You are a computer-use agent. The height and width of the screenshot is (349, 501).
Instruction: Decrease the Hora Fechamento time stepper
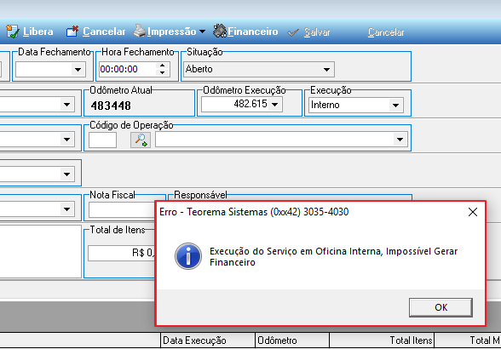pyautogui.click(x=162, y=73)
